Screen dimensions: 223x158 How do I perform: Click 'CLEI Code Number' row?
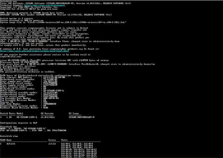pyautogui.click(x=28, y=104)
